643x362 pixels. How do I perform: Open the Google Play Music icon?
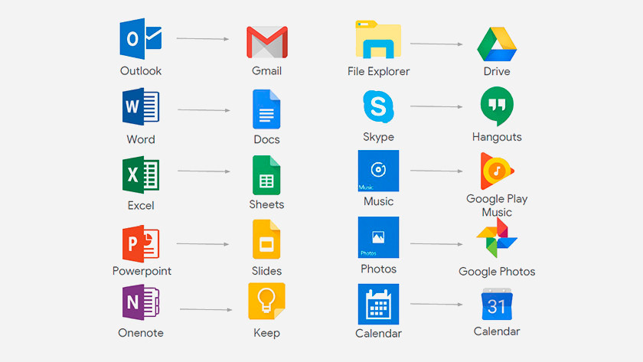[x=497, y=171]
